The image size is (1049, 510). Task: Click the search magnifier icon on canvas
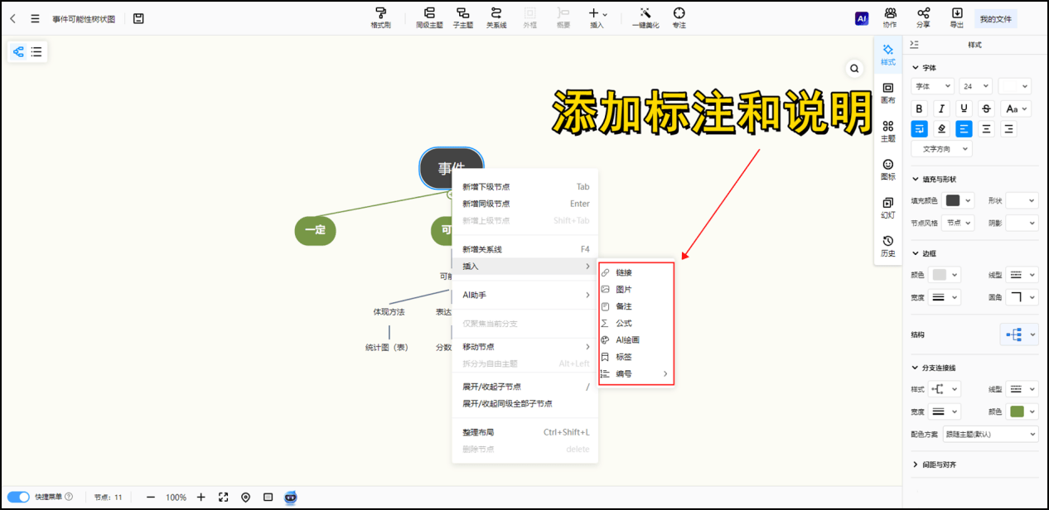click(854, 69)
